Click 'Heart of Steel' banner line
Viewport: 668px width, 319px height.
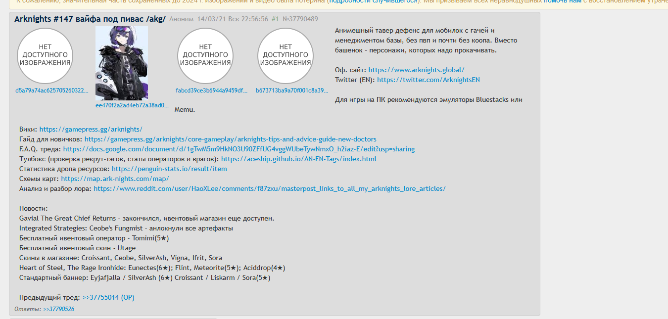[x=152, y=268]
